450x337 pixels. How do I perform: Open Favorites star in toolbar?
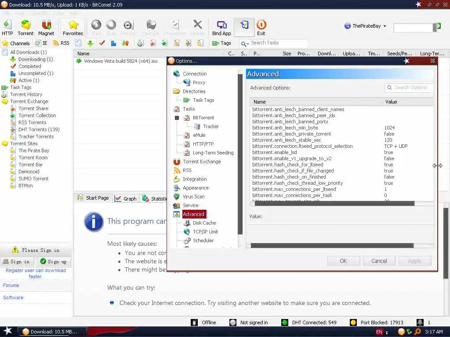pyautogui.click(x=73, y=28)
